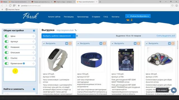The image size is (179, 100).
Task: Open the VK social icon in header
Action: click(128, 20)
